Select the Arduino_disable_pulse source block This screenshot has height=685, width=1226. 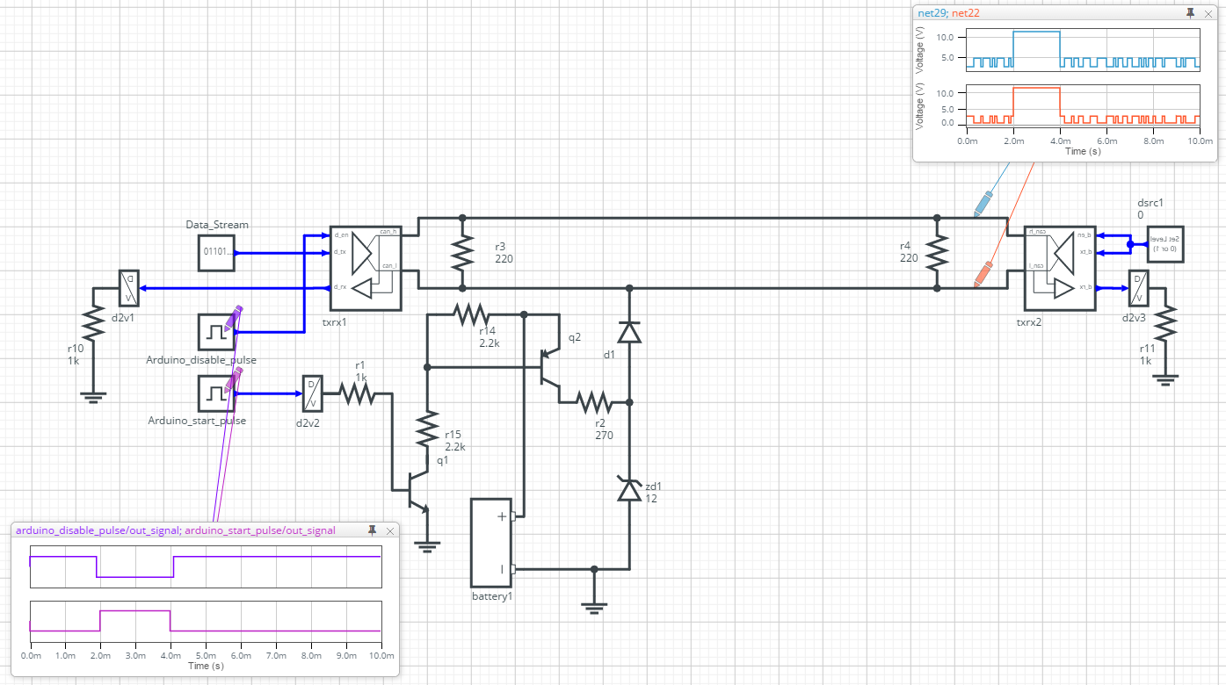(x=215, y=332)
